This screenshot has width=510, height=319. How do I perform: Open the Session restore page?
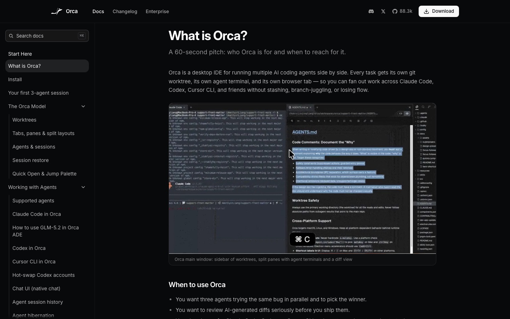[x=30, y=160]
